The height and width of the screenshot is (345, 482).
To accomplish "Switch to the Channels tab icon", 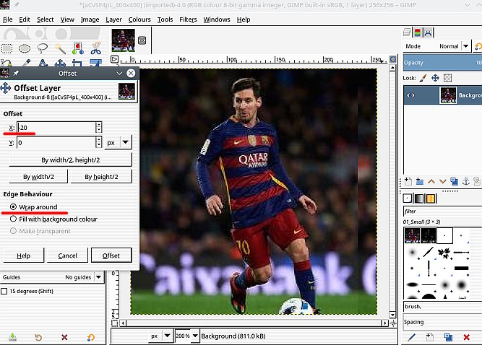I will click(x=418, y=32).
